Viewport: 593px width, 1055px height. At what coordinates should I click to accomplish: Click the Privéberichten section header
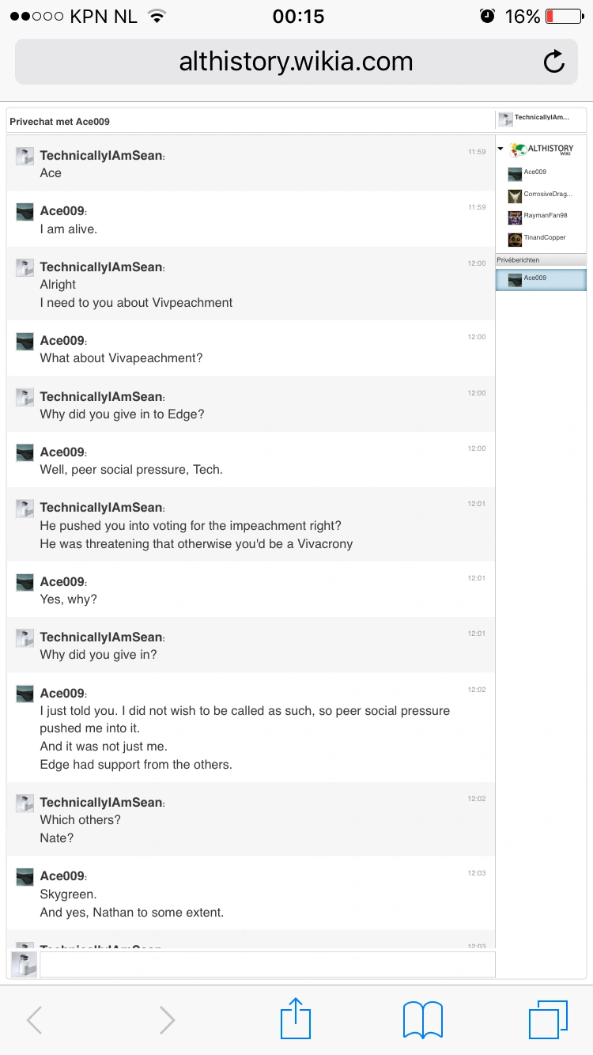(541, 260)
